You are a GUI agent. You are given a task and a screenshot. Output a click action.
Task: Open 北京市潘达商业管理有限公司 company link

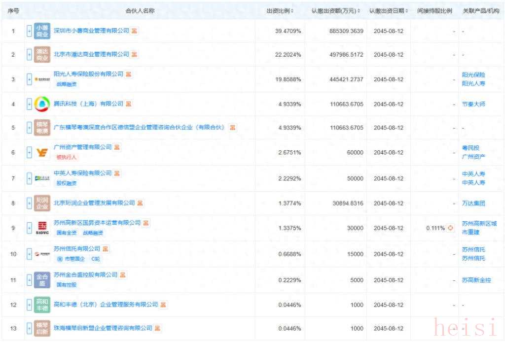pos(91,54)
